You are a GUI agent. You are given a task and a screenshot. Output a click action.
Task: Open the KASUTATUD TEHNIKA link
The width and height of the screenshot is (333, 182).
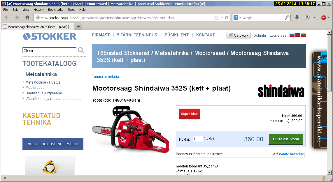41,119
